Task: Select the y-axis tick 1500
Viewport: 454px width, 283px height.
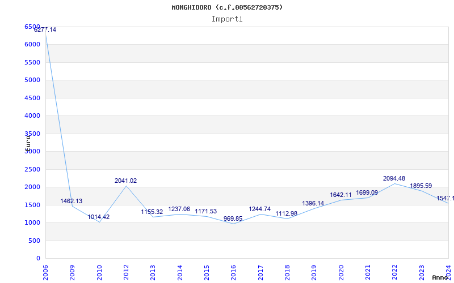Action: tap(32, 205)
